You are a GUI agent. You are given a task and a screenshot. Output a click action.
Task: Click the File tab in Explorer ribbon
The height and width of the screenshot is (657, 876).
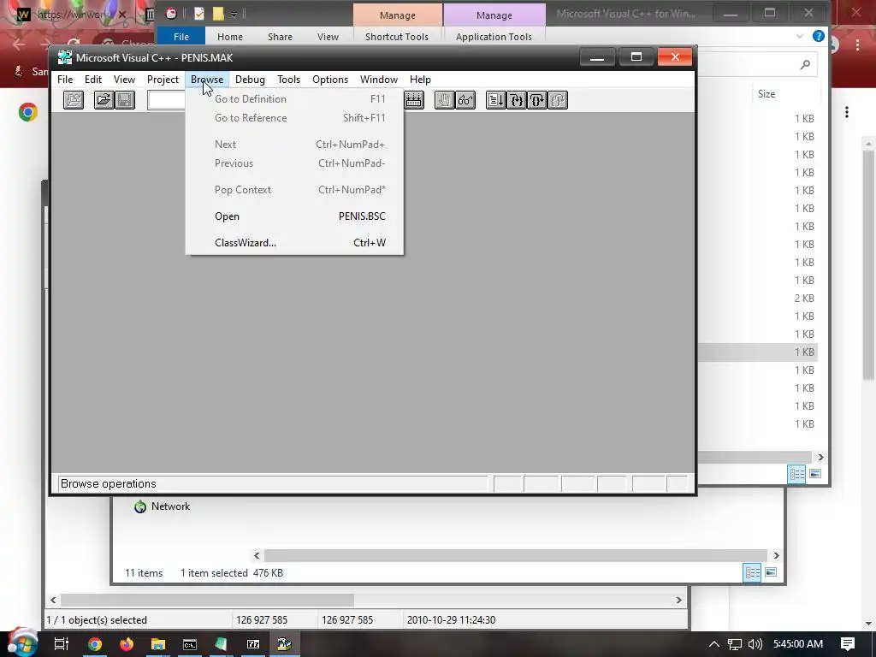click(x=181, y=36)
